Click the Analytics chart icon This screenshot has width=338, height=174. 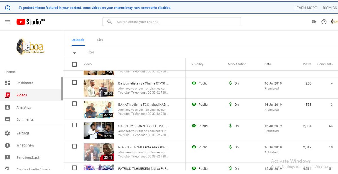click(7, 107)
